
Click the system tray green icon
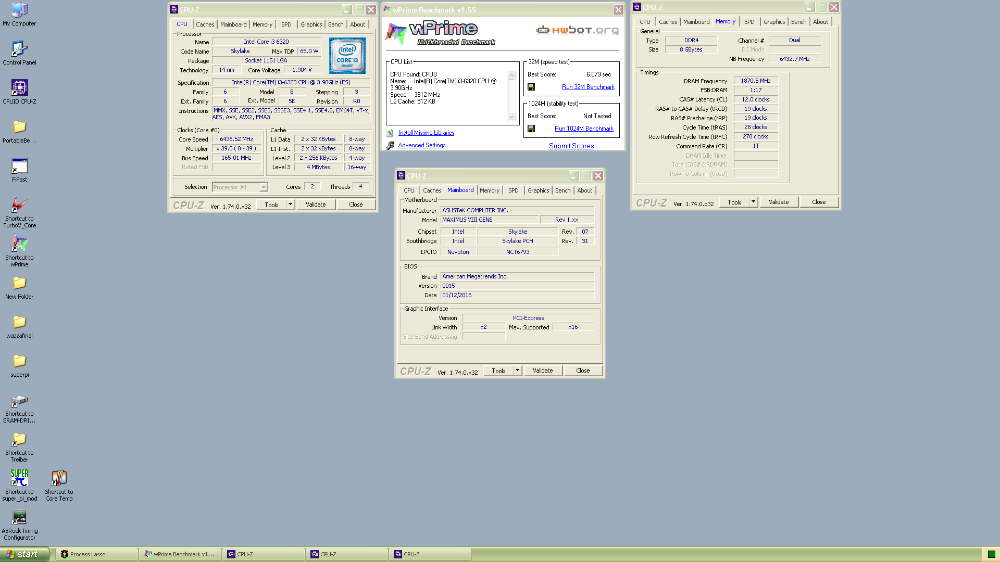991,554
